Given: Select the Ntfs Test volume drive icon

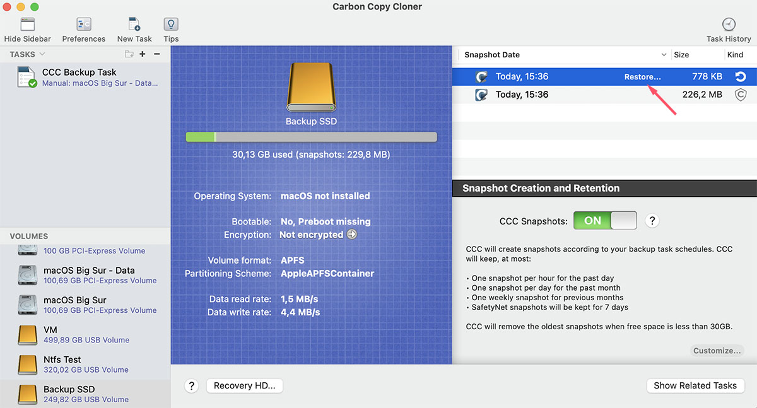Looking at the screenshot, I should pos(28,364).
